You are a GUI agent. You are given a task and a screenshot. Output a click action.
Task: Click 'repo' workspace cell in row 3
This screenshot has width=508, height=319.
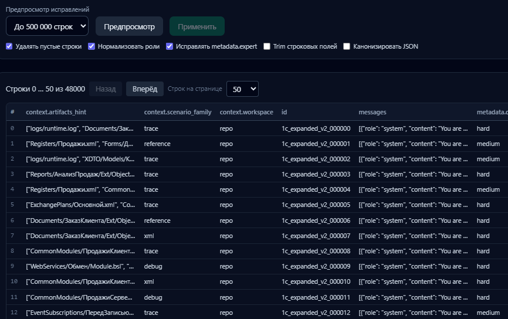coord(226,174)
